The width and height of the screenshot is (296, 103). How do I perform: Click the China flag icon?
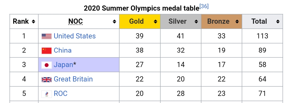click(x=46, y=51)
